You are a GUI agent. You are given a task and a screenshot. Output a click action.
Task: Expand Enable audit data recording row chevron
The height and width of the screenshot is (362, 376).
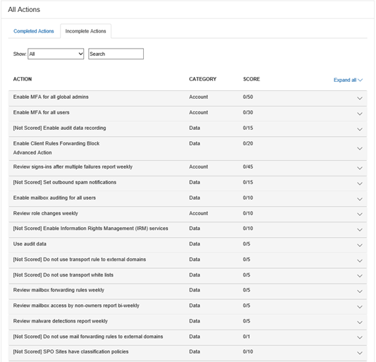point(360,129)
